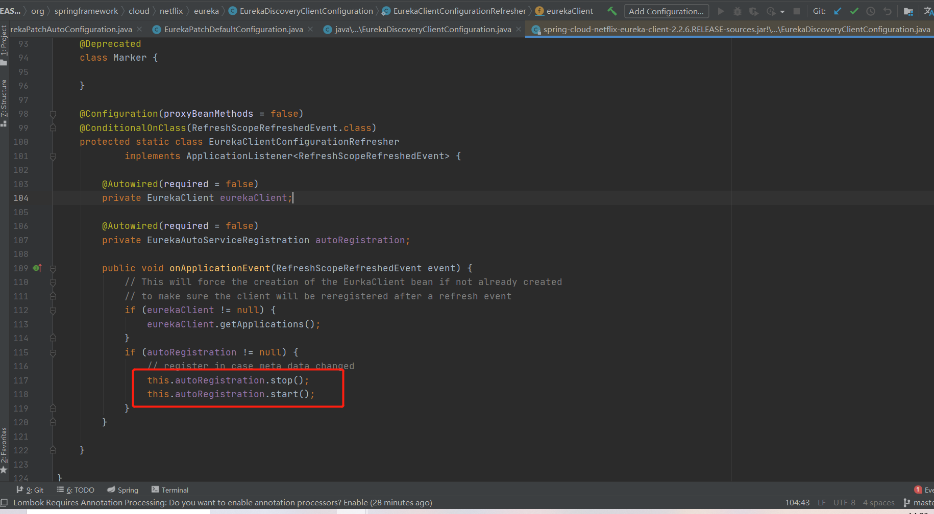Open the Structure tool window sidebar
934x514 pixels.
pos(4,102)
